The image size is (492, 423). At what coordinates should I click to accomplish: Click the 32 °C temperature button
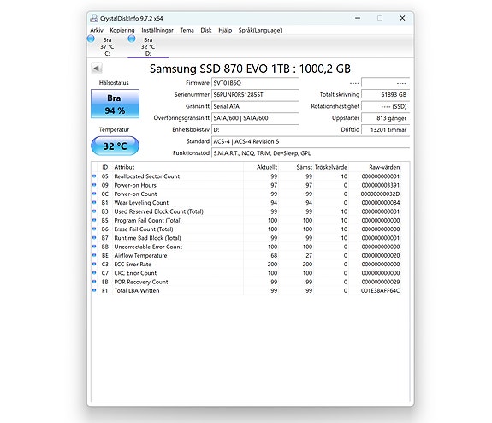tap(115, 146)
